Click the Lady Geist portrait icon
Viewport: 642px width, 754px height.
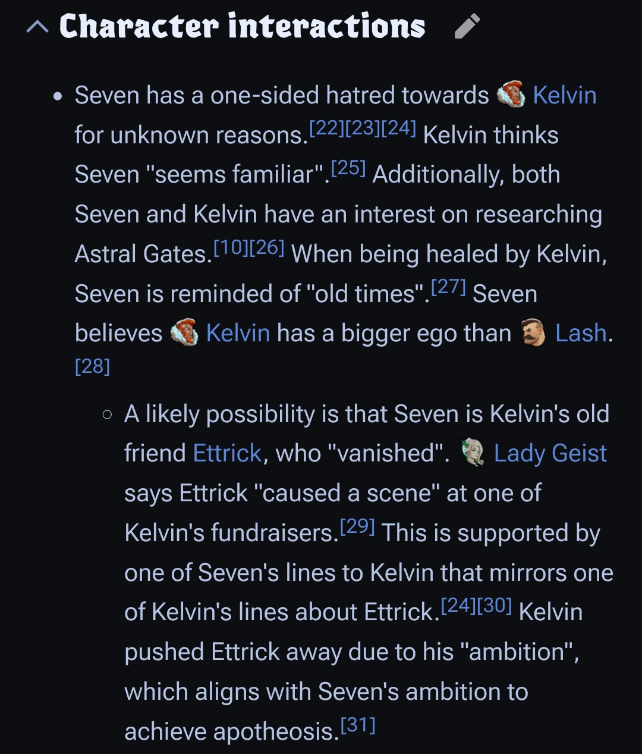[x=473, y=453]
